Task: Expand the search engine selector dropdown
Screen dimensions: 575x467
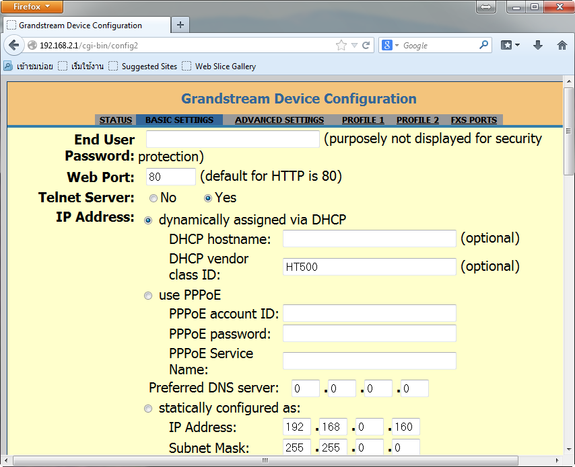Action: tap(397, 46)
